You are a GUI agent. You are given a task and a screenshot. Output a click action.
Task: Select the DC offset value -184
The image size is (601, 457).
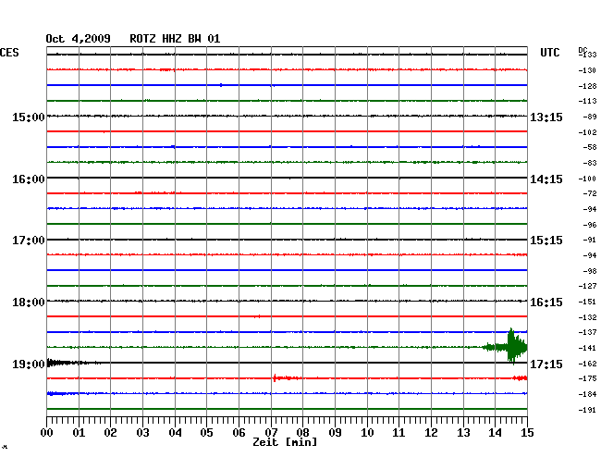(x=587, y=394)
